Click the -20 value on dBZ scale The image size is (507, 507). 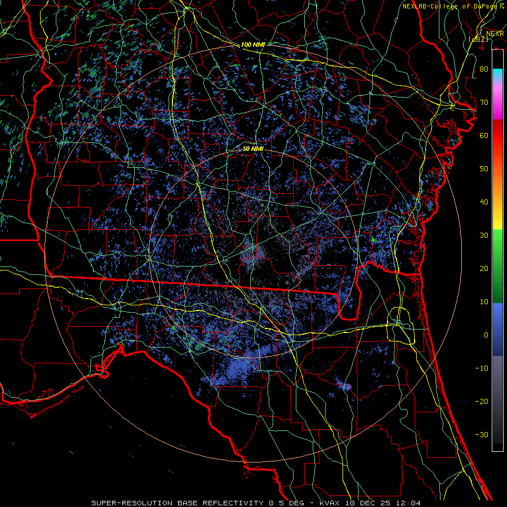click(x=482, y=401)
